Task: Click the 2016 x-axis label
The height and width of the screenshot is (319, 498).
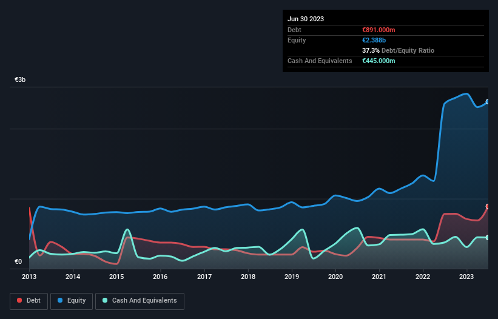Action: (160, 277)
